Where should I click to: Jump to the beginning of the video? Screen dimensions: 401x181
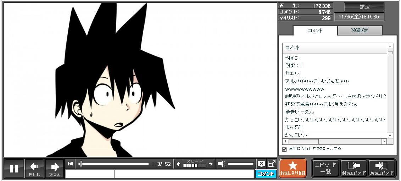coord(70,164)
